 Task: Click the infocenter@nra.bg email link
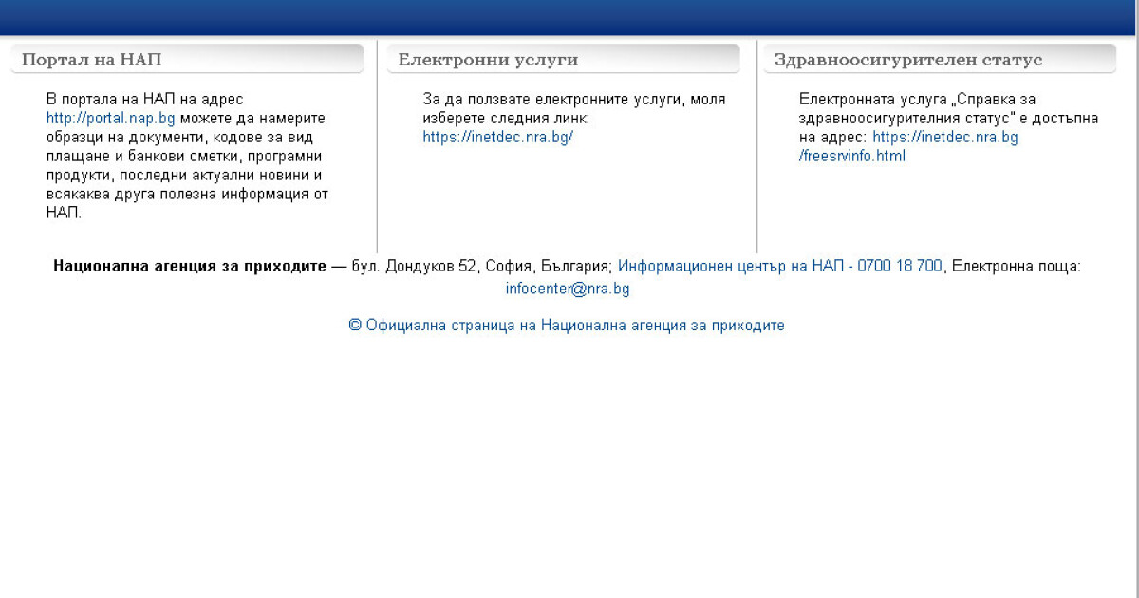[x=567, y=289]
